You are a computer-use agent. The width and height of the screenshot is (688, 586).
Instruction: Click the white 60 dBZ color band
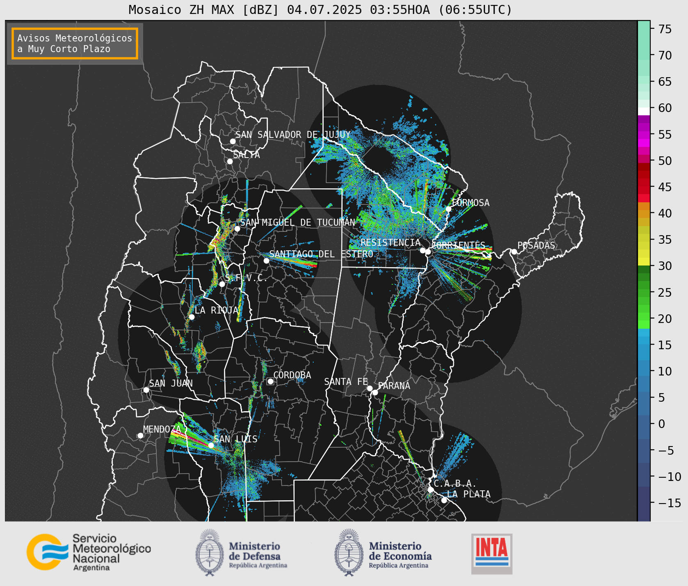click(x=644, y=111)
